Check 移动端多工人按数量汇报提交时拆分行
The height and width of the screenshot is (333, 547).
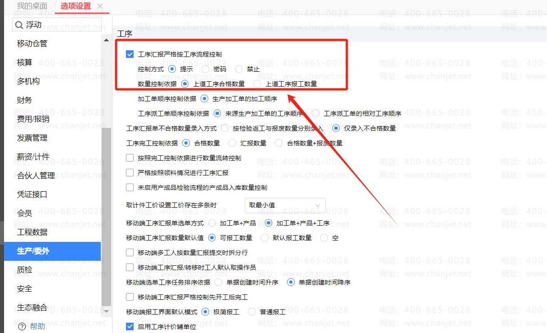[130, 253]
